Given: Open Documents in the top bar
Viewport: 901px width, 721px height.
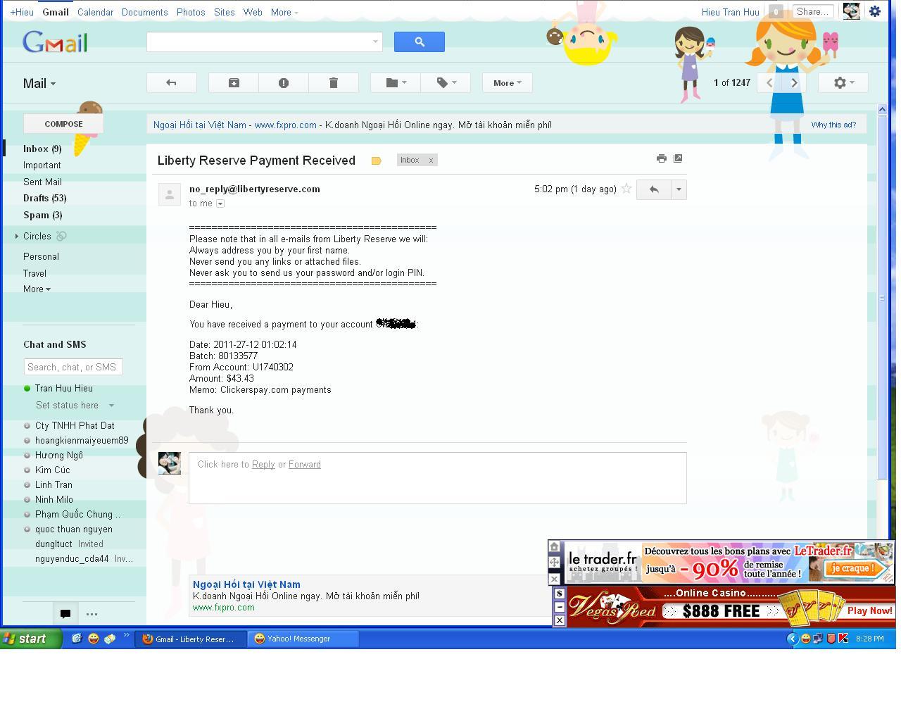Looking at the screenshot, I should (x=144, y=12).
